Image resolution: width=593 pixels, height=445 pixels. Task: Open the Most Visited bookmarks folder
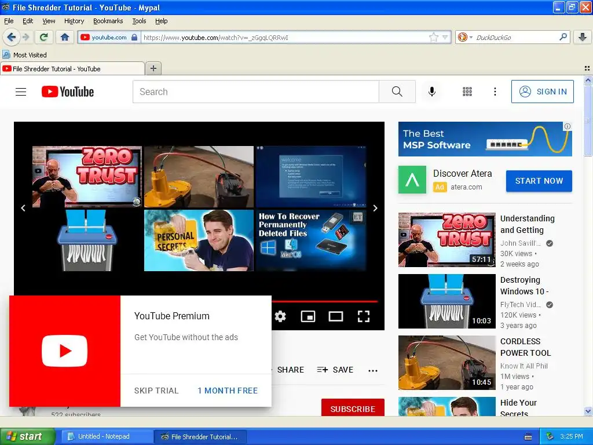[x=25, y=55]
